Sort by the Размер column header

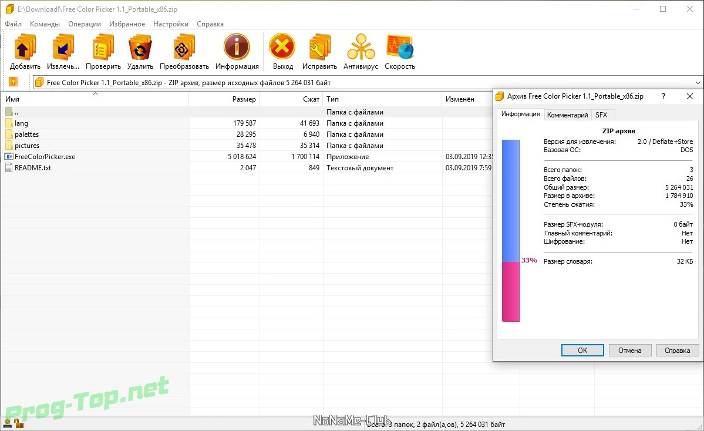[x=224, y=99]
